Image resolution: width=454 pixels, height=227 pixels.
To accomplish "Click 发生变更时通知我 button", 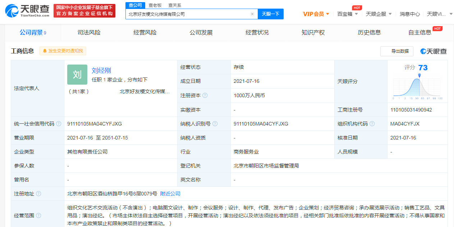I will pyautogui.click(x=63, y=51).
